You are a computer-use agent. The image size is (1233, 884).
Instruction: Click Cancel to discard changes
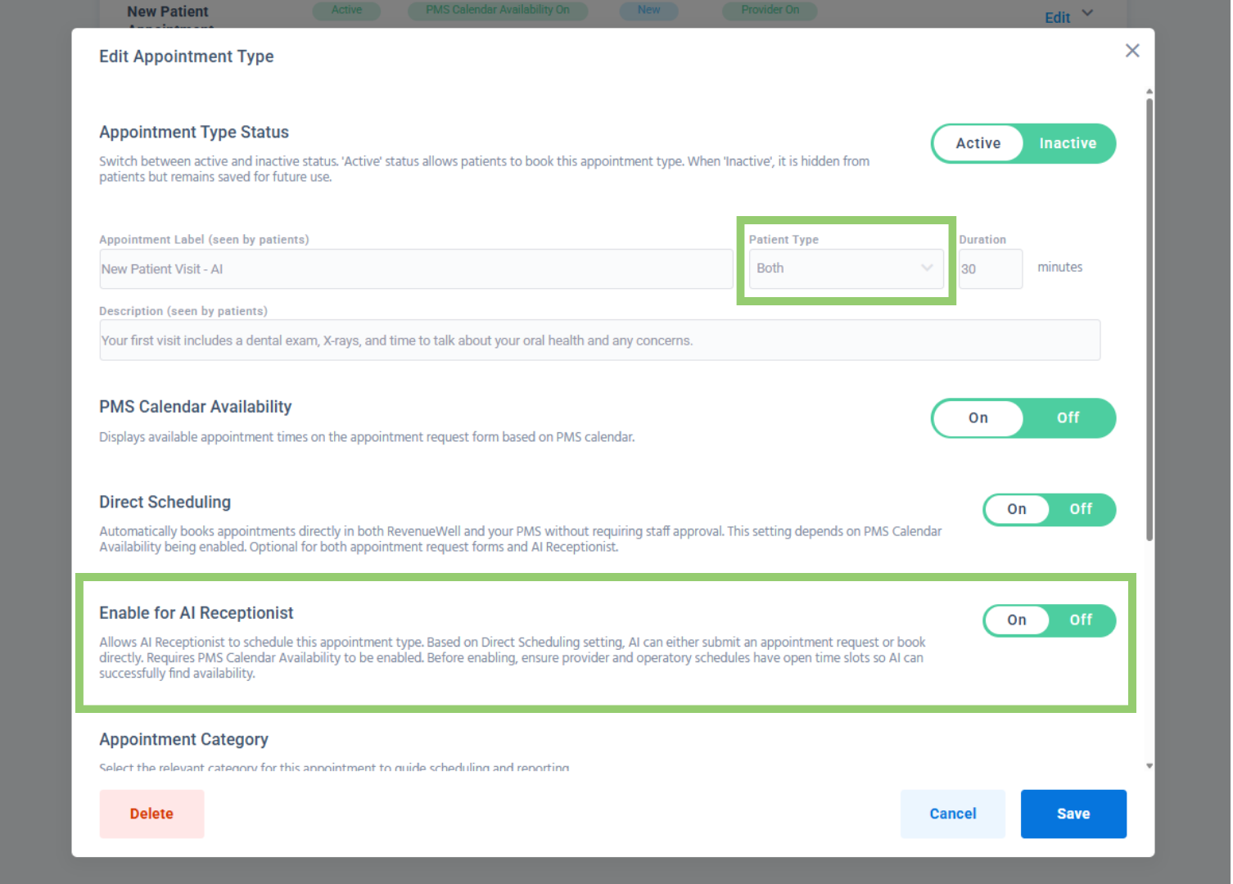[952, 814]
